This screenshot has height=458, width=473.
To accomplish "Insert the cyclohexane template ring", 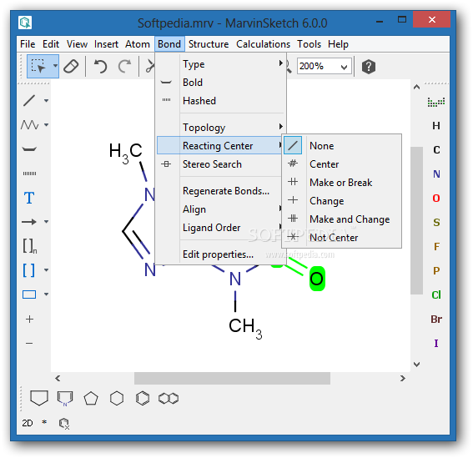I will pyautogui.click(x=117, y=398).
